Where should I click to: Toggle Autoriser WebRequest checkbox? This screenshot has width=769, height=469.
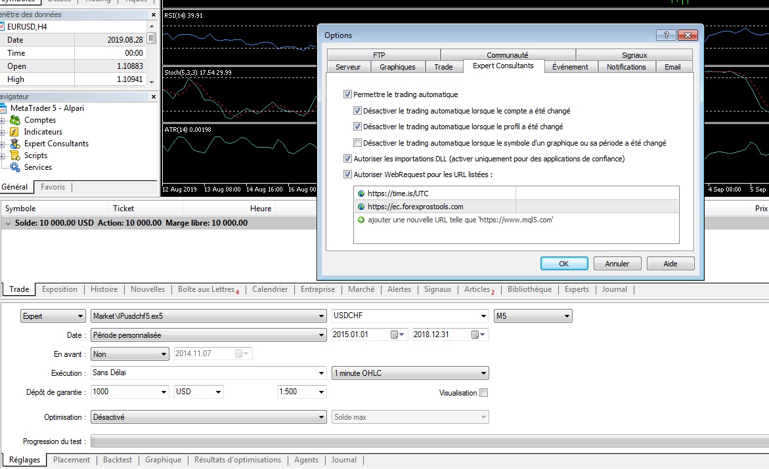pyautogui.click(x=347, y=174)
